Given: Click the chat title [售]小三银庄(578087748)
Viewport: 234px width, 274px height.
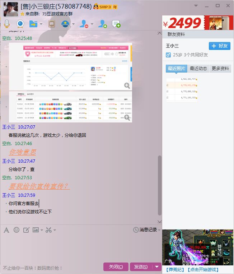Looking at the screenshot, I should [x=56, y=6].
